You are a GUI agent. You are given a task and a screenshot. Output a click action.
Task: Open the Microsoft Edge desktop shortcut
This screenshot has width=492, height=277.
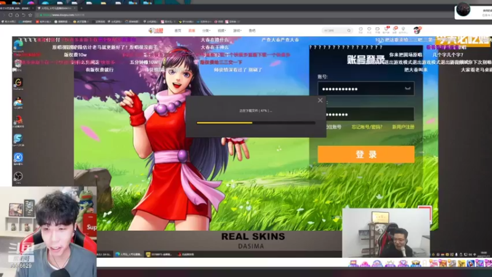(x=18, y=46)
